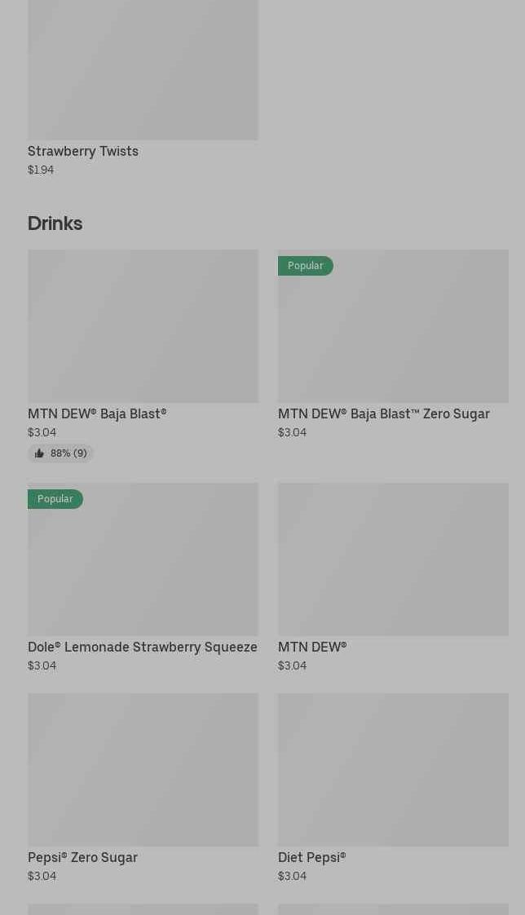Click the $1.94 price under Strawberry Twists

41,170
